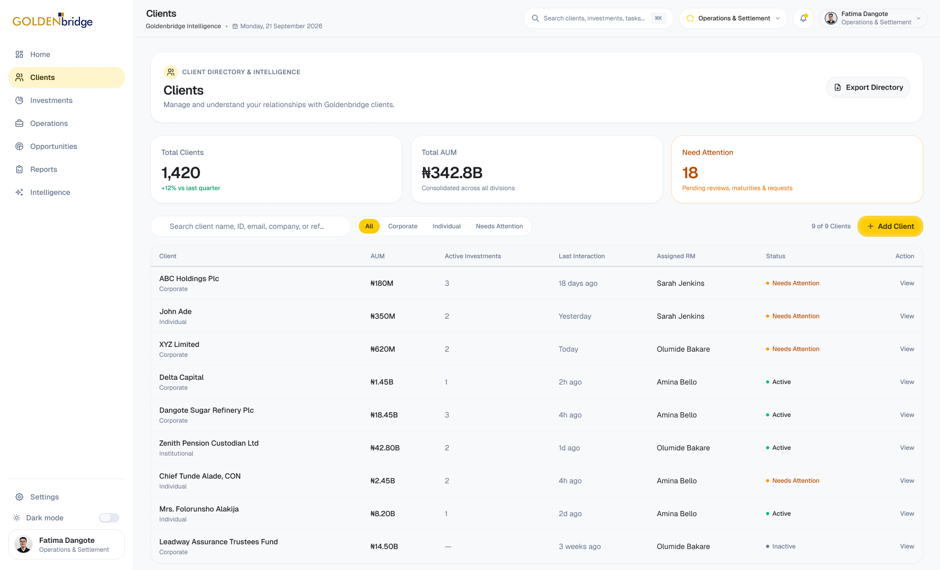Click the Goldenbridge logo
The image size is (940, 570).
tap(53, 20)
